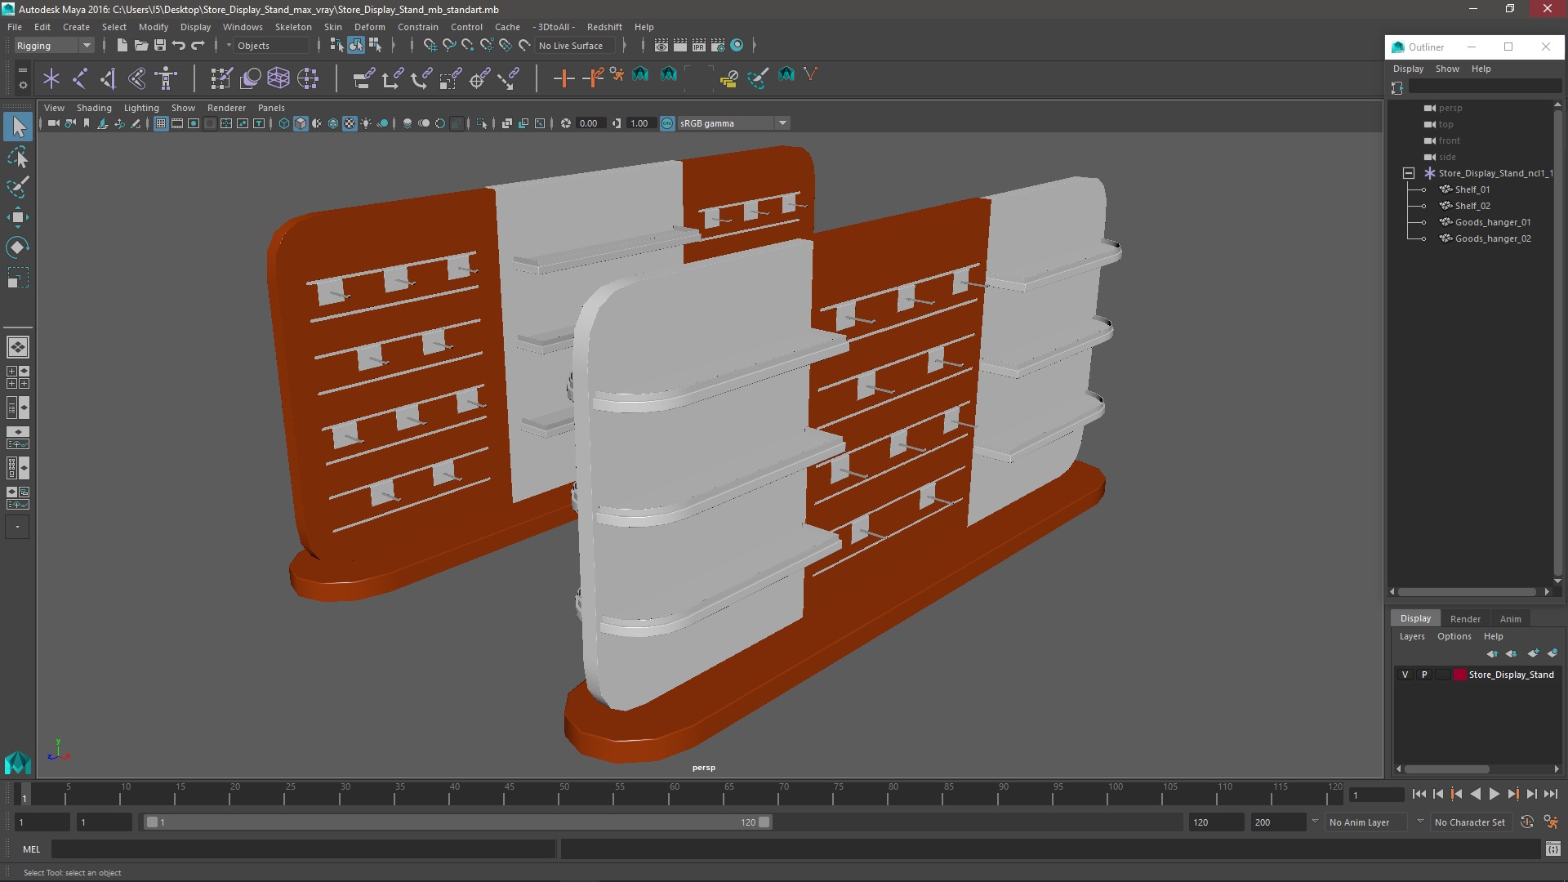Toggle the viewport grid display icon
This screenshot has height=882, width=1568.
point(161,123)
